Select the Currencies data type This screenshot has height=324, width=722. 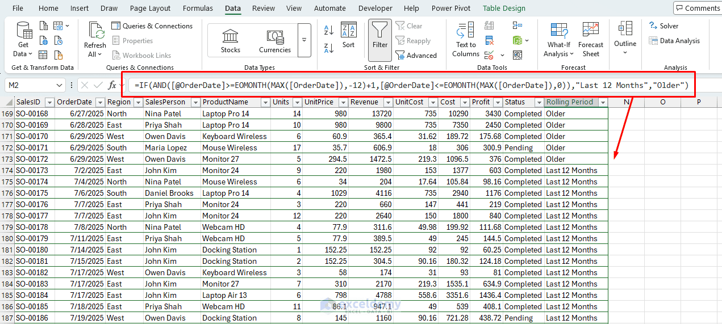point(275,41)
